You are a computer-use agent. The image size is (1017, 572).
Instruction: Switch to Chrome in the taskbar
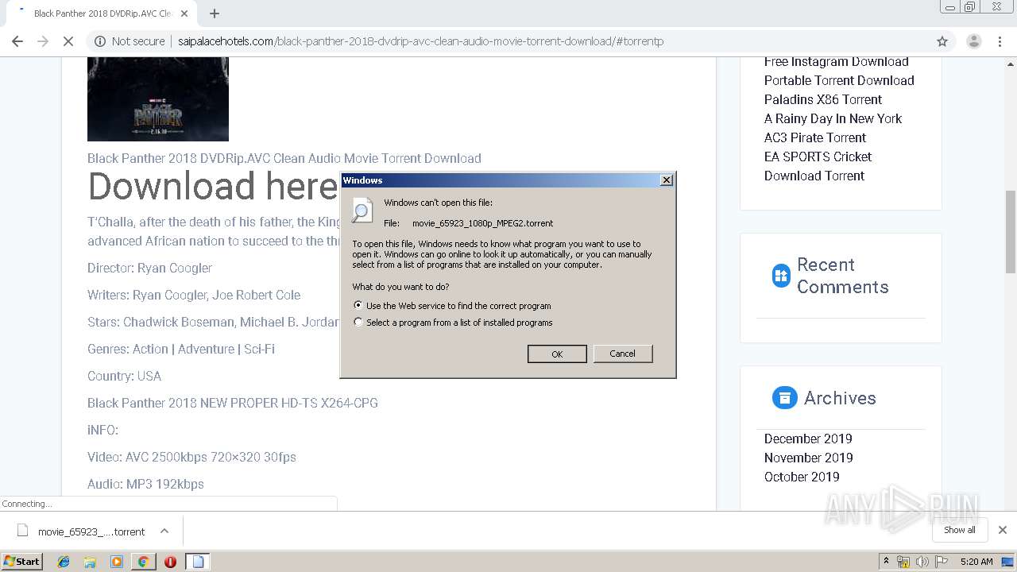[x=143, y=562]
